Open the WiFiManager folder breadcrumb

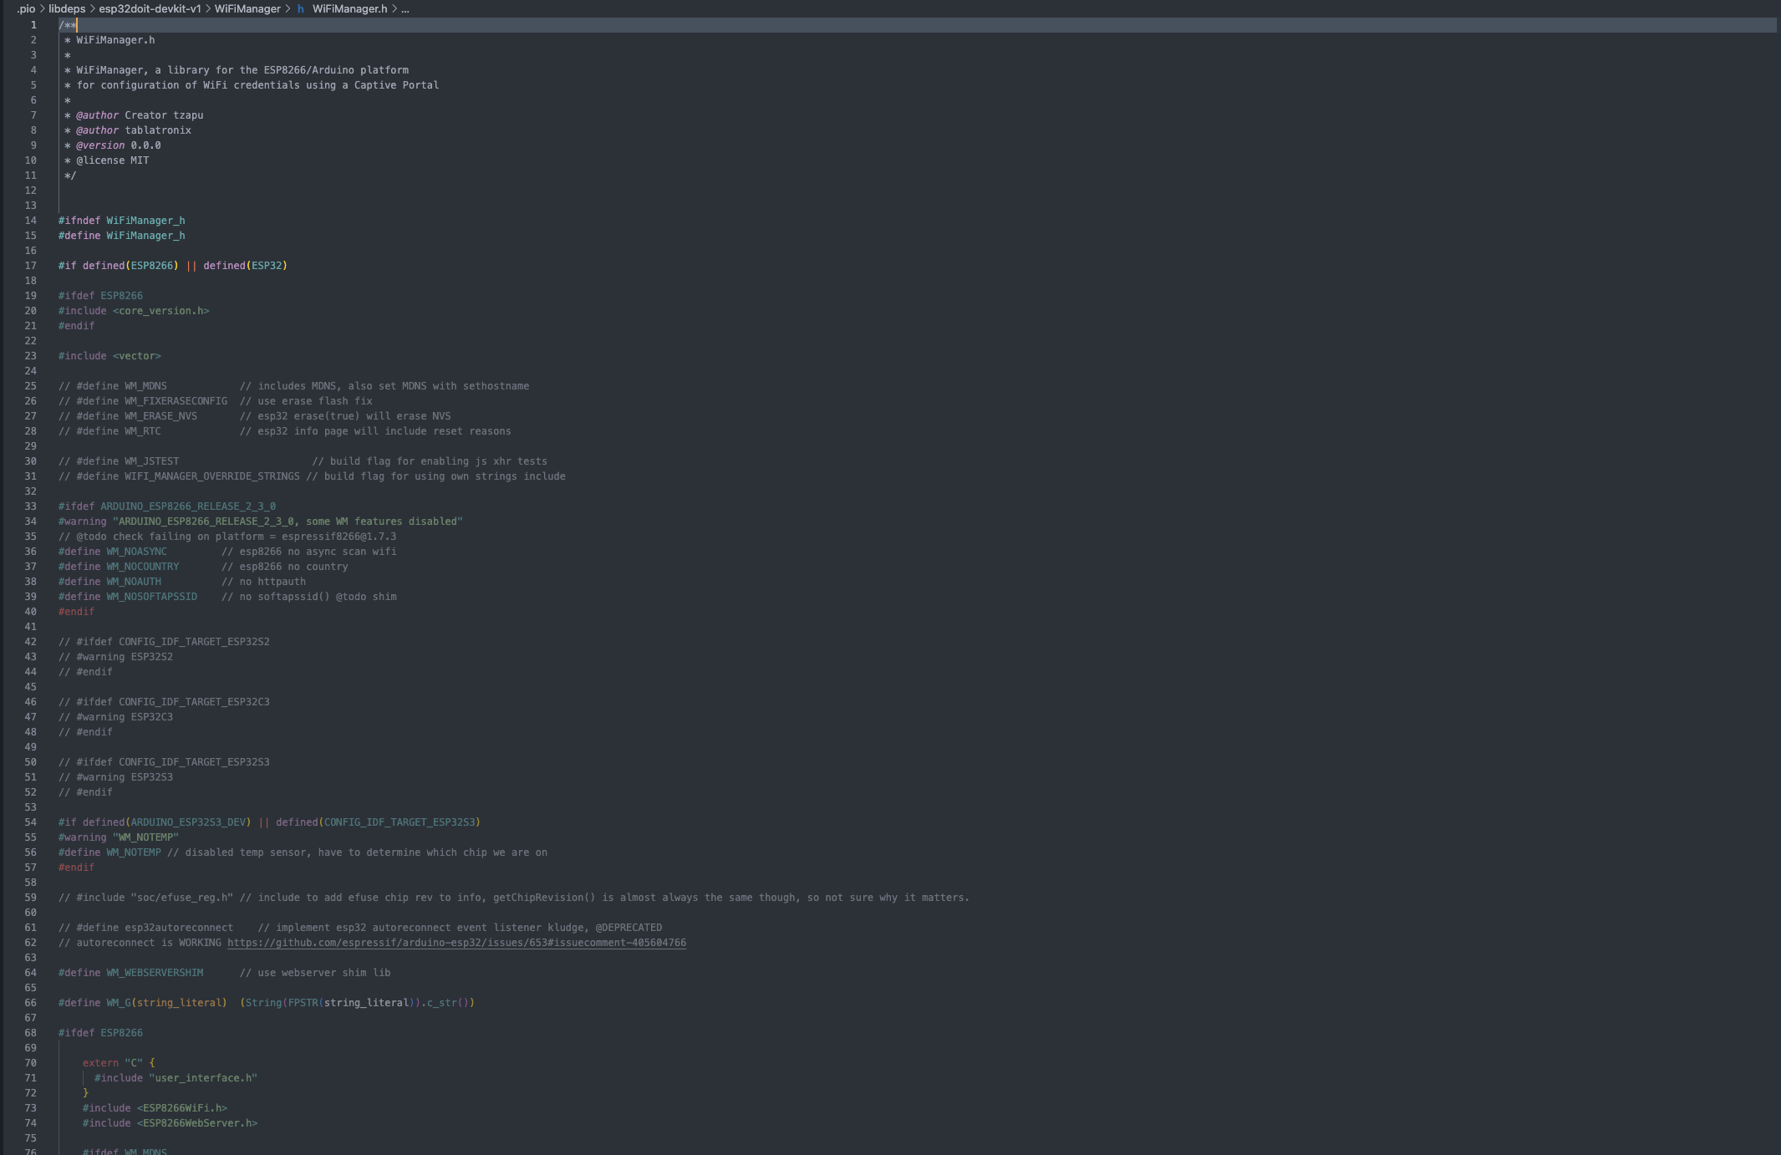(249, 9)
